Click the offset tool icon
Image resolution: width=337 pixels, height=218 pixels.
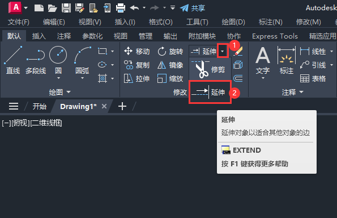[x=238, y=78]
